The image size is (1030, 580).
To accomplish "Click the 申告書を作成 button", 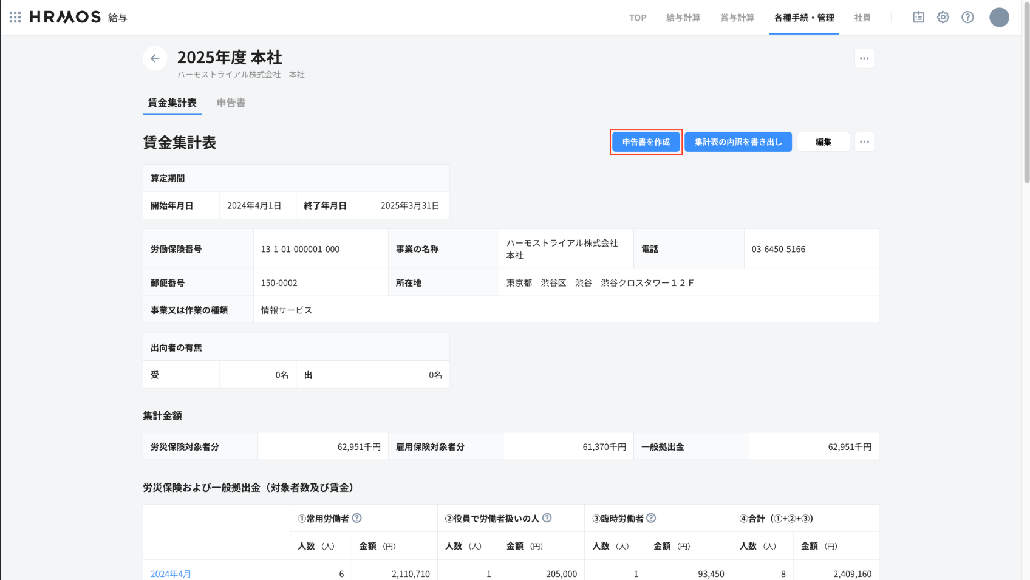I will (646, 142).
